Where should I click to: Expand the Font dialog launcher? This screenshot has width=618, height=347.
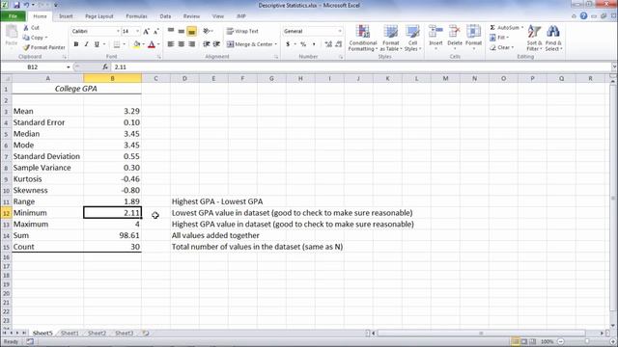tap(158, 57)
